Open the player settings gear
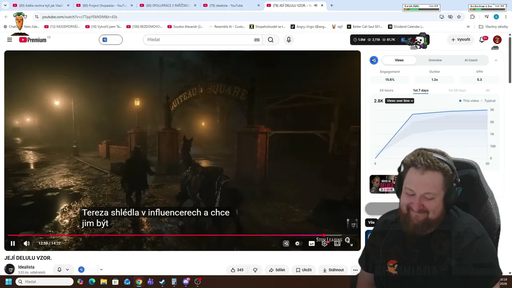Screen dimensions: 512x288 tap(324, 243)
